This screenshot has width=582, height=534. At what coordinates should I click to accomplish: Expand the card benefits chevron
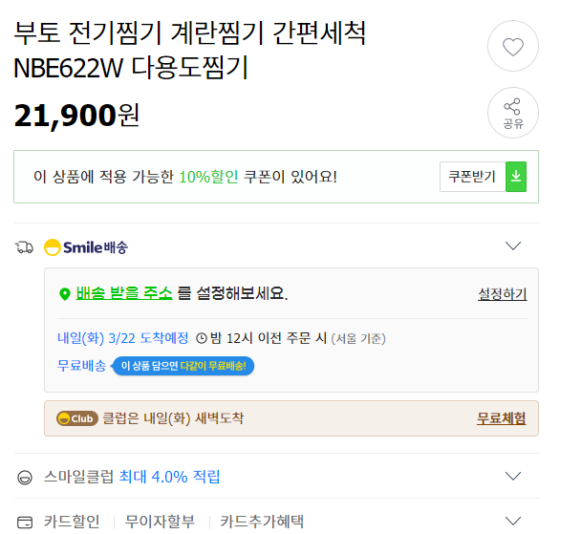513,521
